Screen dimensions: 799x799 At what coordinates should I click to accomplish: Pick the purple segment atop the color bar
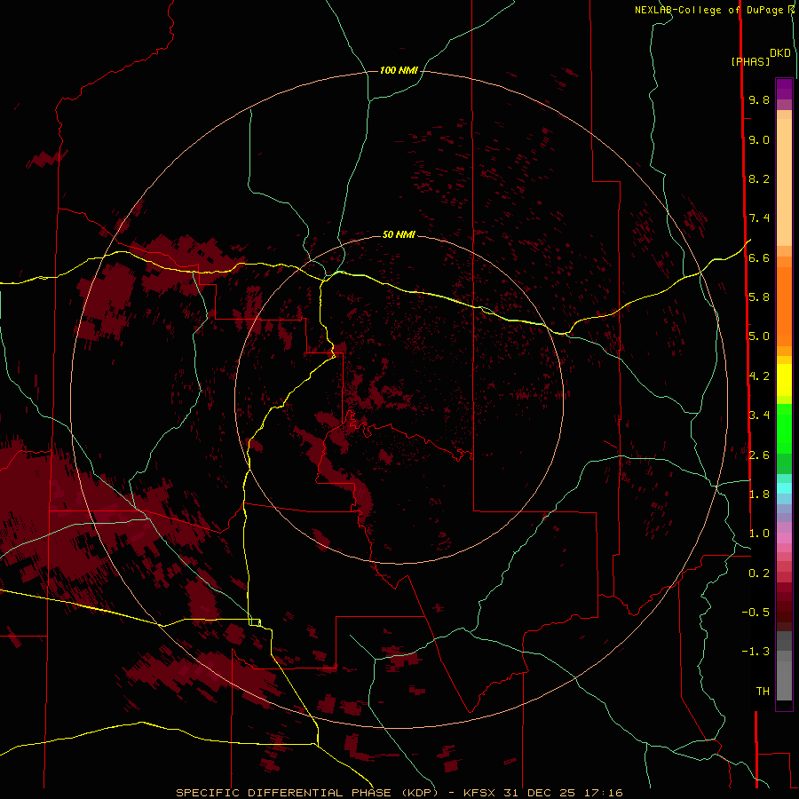[784, 89]
